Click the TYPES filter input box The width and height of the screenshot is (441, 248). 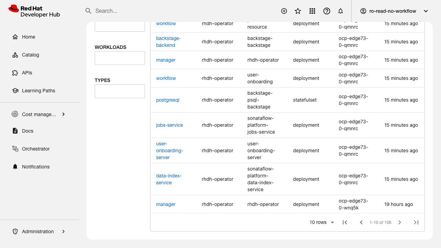[120, 91]
